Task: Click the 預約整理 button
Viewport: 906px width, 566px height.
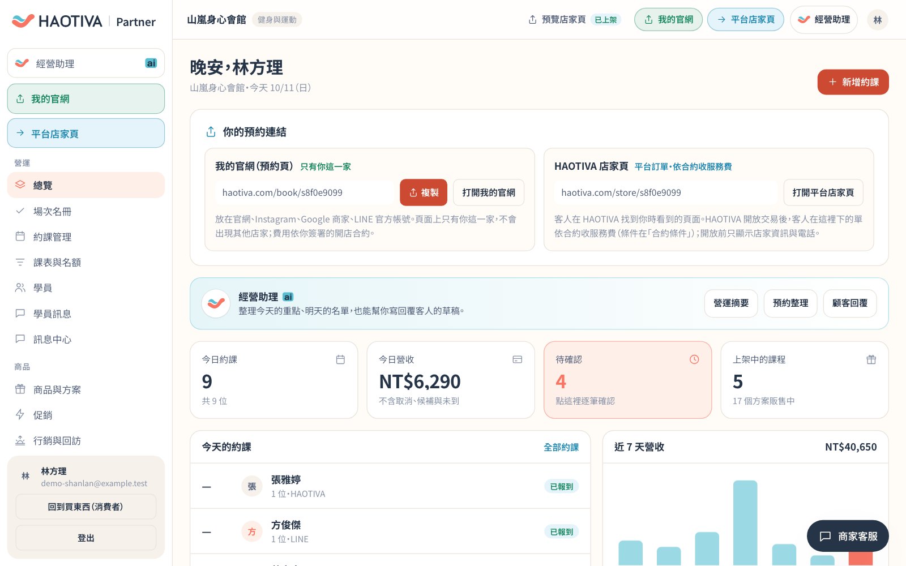Action: point(790,303)
